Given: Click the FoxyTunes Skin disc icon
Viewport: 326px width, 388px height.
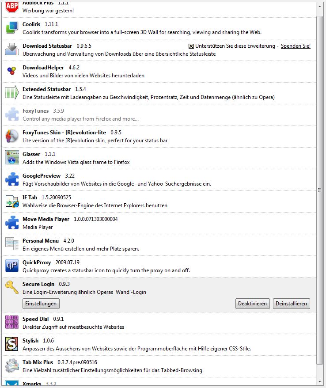Looking at the screenshot, I should tap(12, 136).
